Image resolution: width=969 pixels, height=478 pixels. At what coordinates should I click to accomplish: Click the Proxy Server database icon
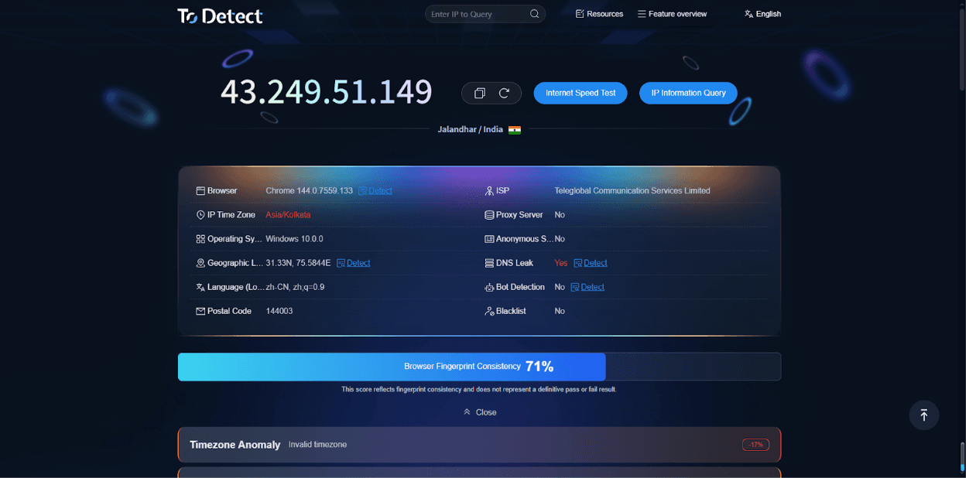[x=488, y=215]
